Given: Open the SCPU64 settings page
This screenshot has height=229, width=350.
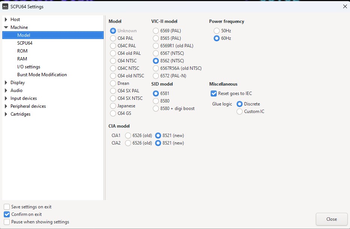Looking at the screenshot, I should point(25,43).
